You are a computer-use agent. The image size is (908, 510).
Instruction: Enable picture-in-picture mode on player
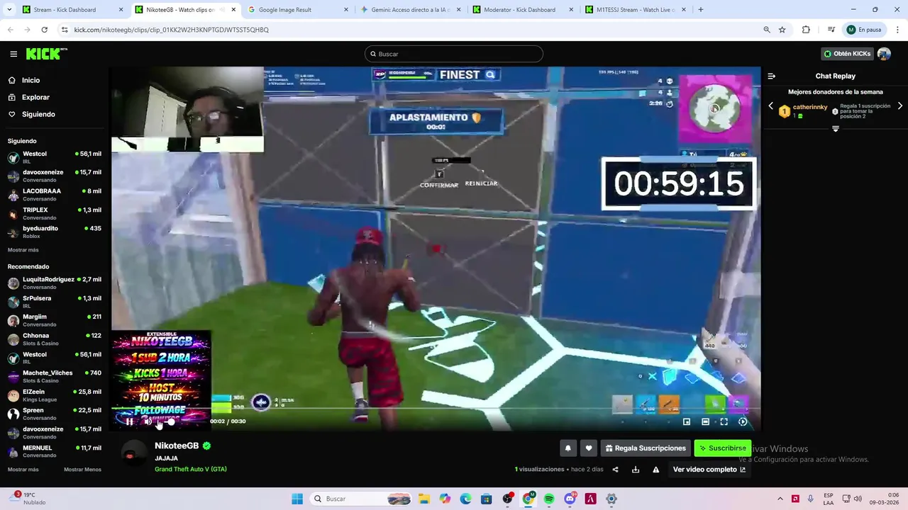(x=687, y=421)
